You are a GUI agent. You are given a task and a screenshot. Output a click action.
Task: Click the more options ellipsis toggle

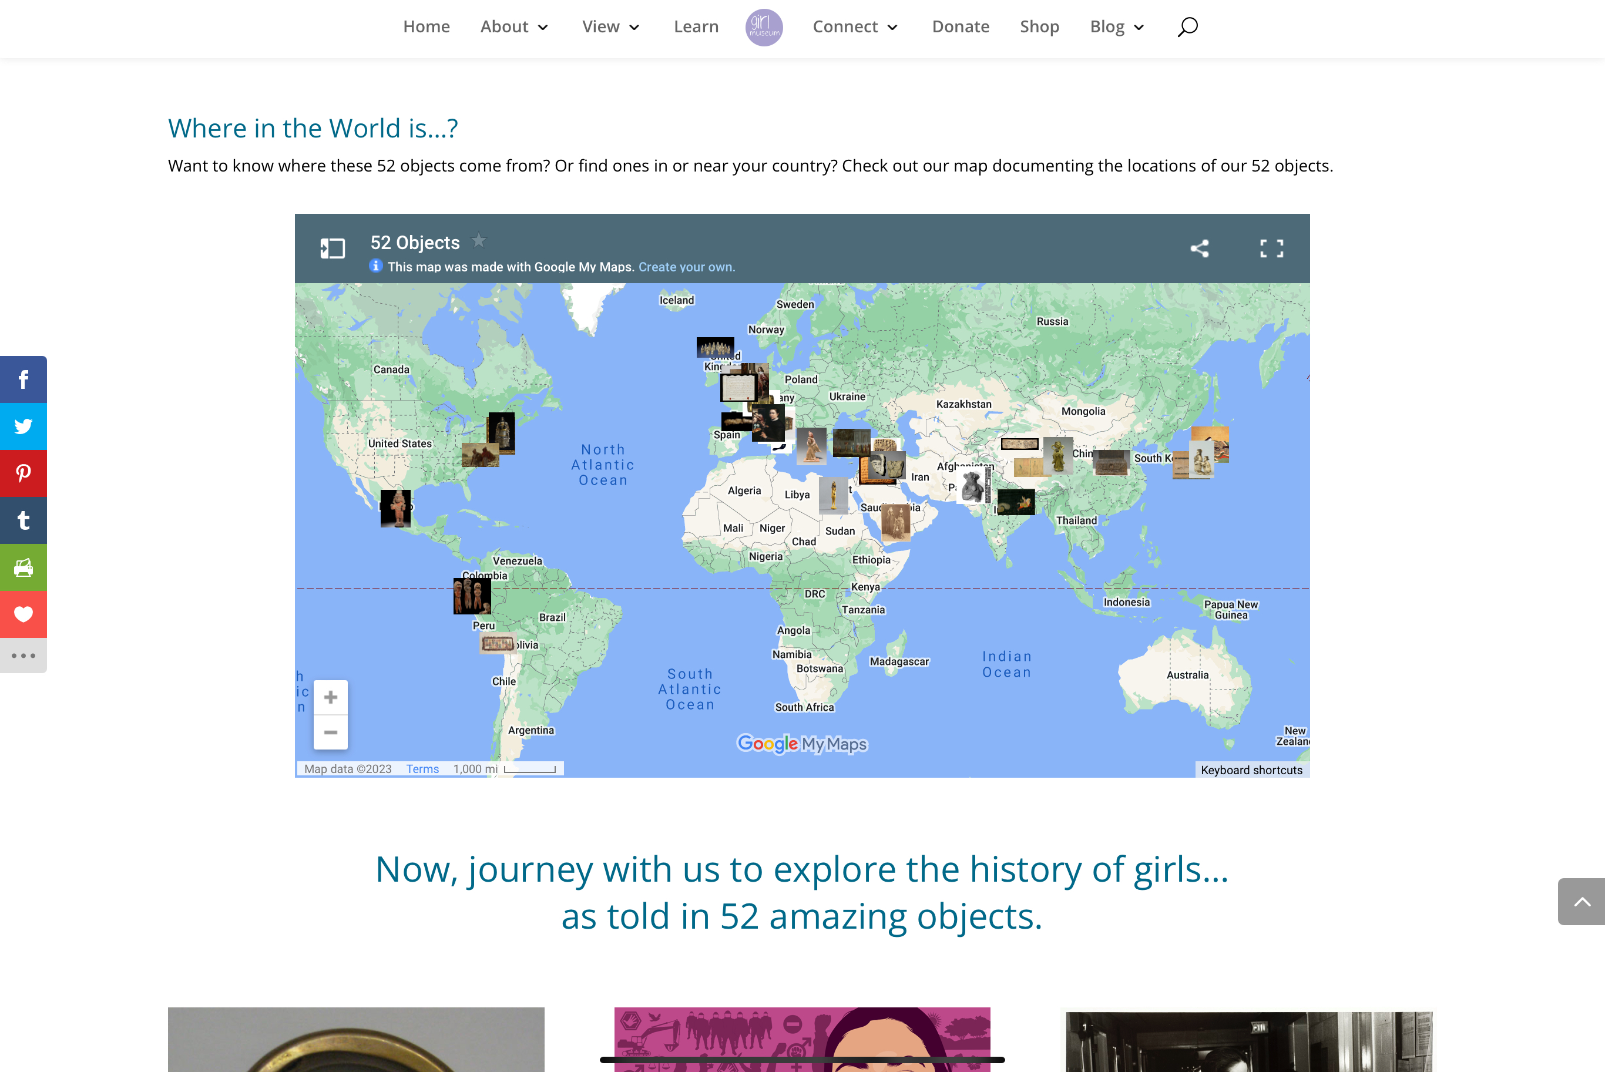24,656
